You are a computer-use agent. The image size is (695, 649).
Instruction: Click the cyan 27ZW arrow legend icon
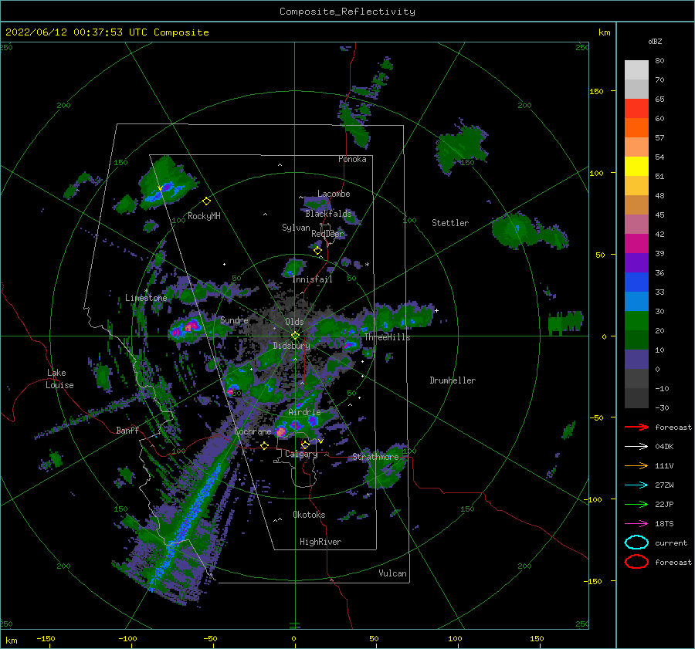636,485
